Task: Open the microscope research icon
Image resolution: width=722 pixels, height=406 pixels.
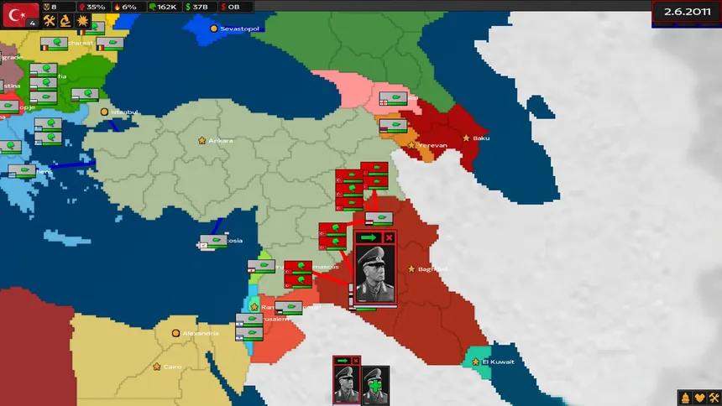Action: [x=65, y=21]
